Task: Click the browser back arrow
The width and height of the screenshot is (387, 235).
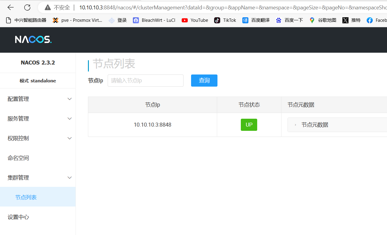Action: pos(11,8)
